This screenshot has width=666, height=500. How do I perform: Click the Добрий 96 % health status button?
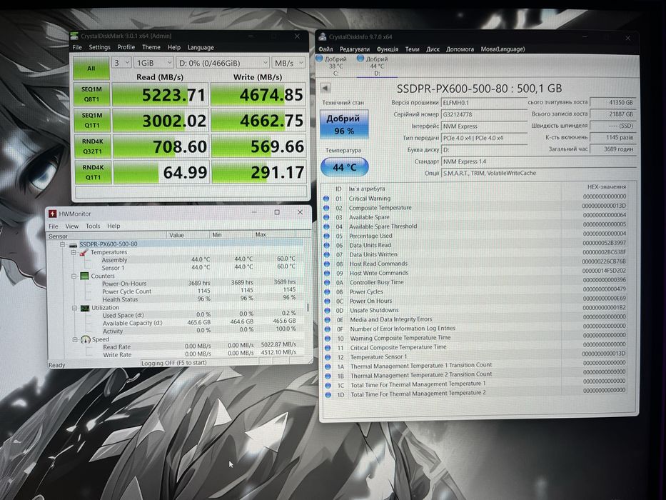pyautogui.click(x=344, y=124)
